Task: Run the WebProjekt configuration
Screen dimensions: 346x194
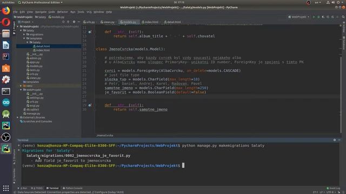Action: [314, 17]
